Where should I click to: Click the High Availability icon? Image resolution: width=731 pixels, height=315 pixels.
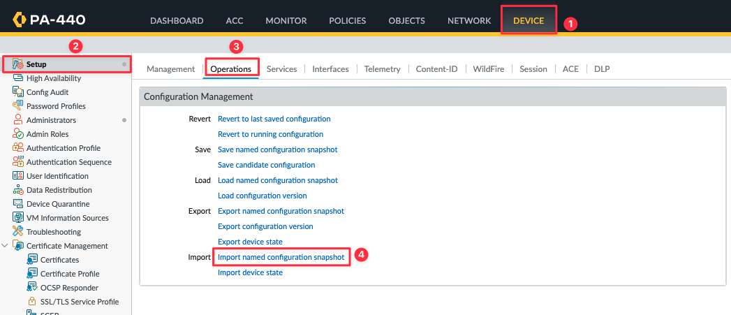pos(17,78)
